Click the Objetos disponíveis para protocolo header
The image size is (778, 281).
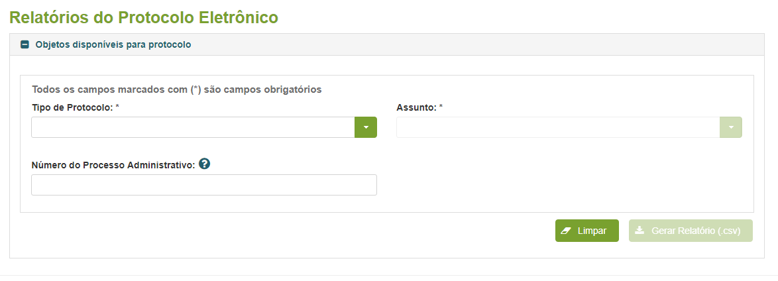pos(113,45)
